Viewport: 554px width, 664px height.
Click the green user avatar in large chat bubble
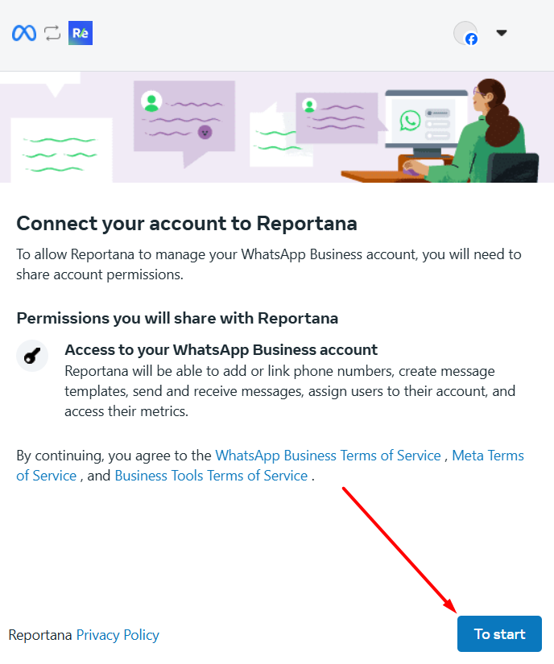[151, 101]
